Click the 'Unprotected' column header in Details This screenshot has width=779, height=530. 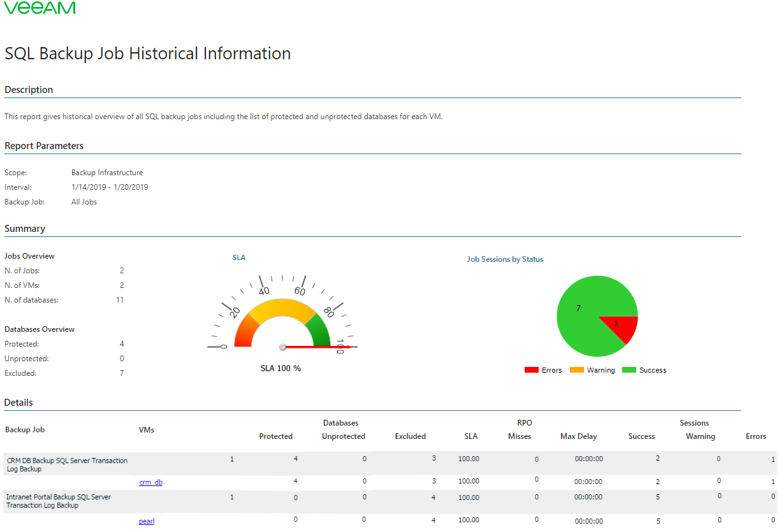344,436
